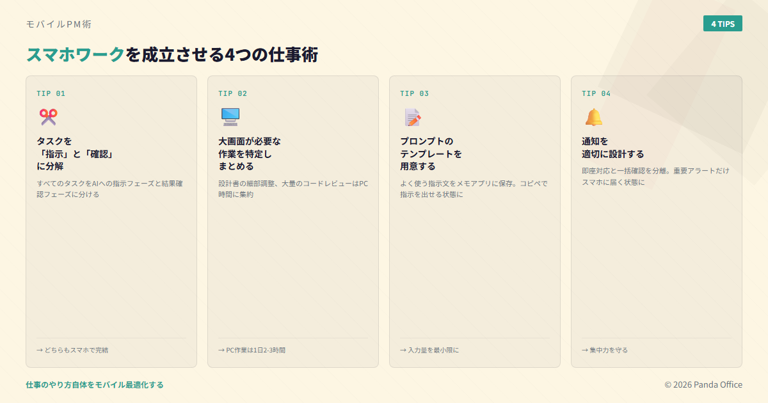Screen dimensions: 768x403
Task: Click the memo and pencil icon
Action: pos(412,117)
